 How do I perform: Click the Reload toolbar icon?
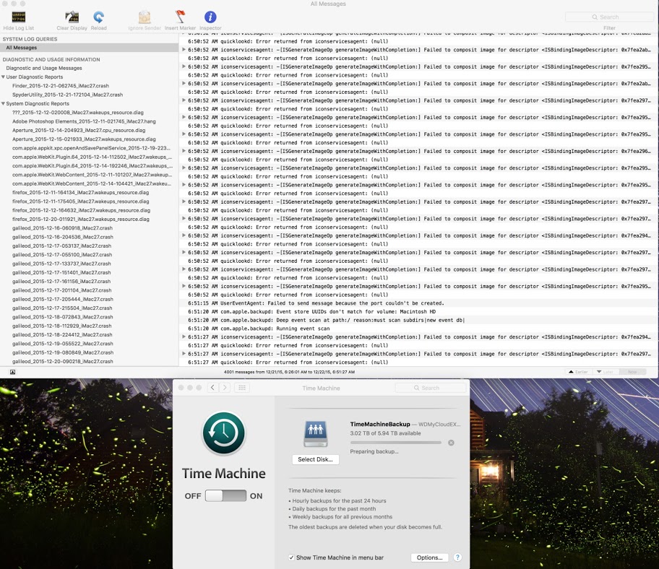click(x=99, y=17)
